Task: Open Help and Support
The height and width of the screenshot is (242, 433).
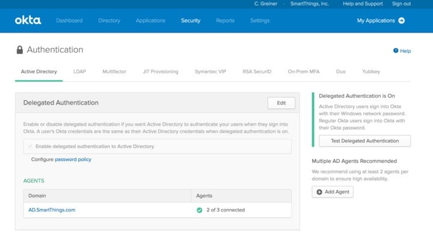Action: (x=363, y=4)
